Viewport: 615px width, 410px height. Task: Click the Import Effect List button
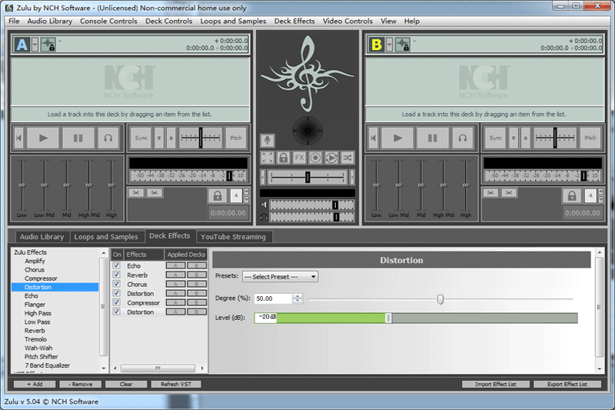(x=495, y=384)
